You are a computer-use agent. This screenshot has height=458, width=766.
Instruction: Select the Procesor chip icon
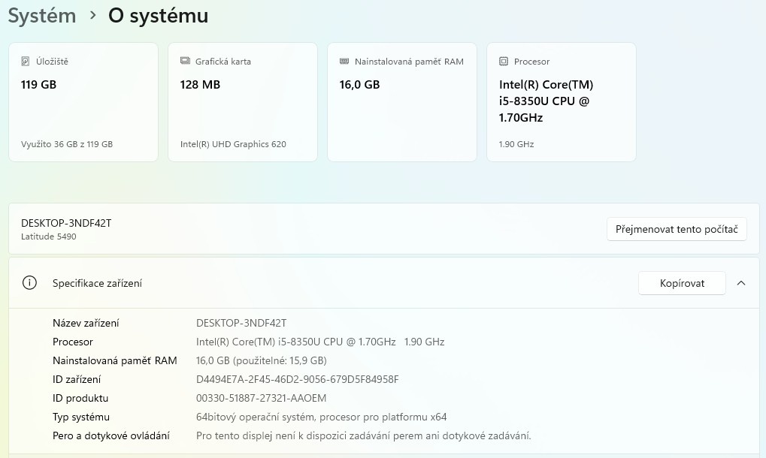coord(504,61)
